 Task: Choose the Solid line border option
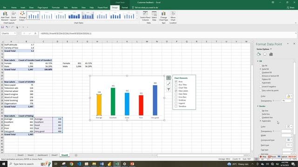pos(261,114)
